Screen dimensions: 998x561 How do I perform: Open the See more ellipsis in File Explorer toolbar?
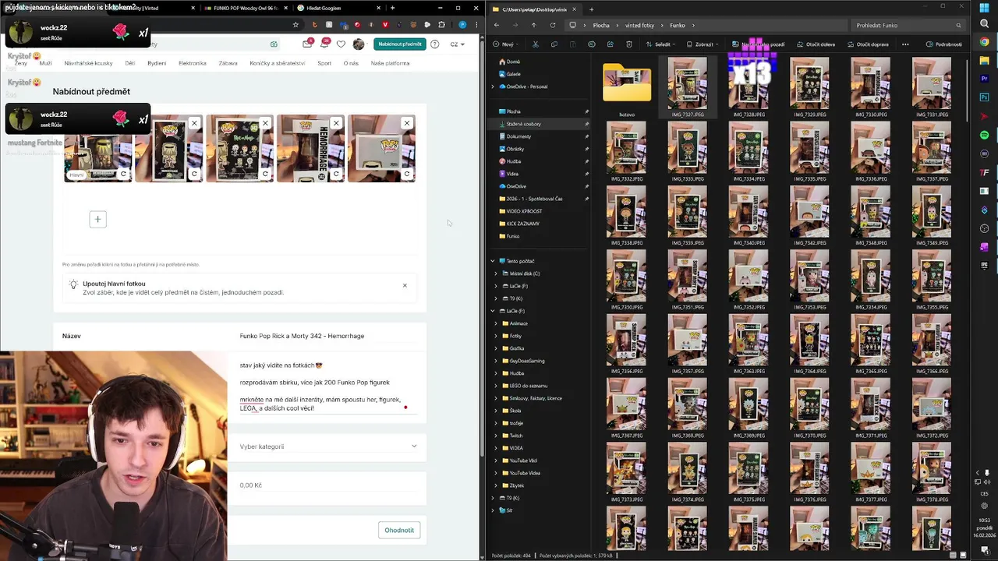tap(905, 44)
